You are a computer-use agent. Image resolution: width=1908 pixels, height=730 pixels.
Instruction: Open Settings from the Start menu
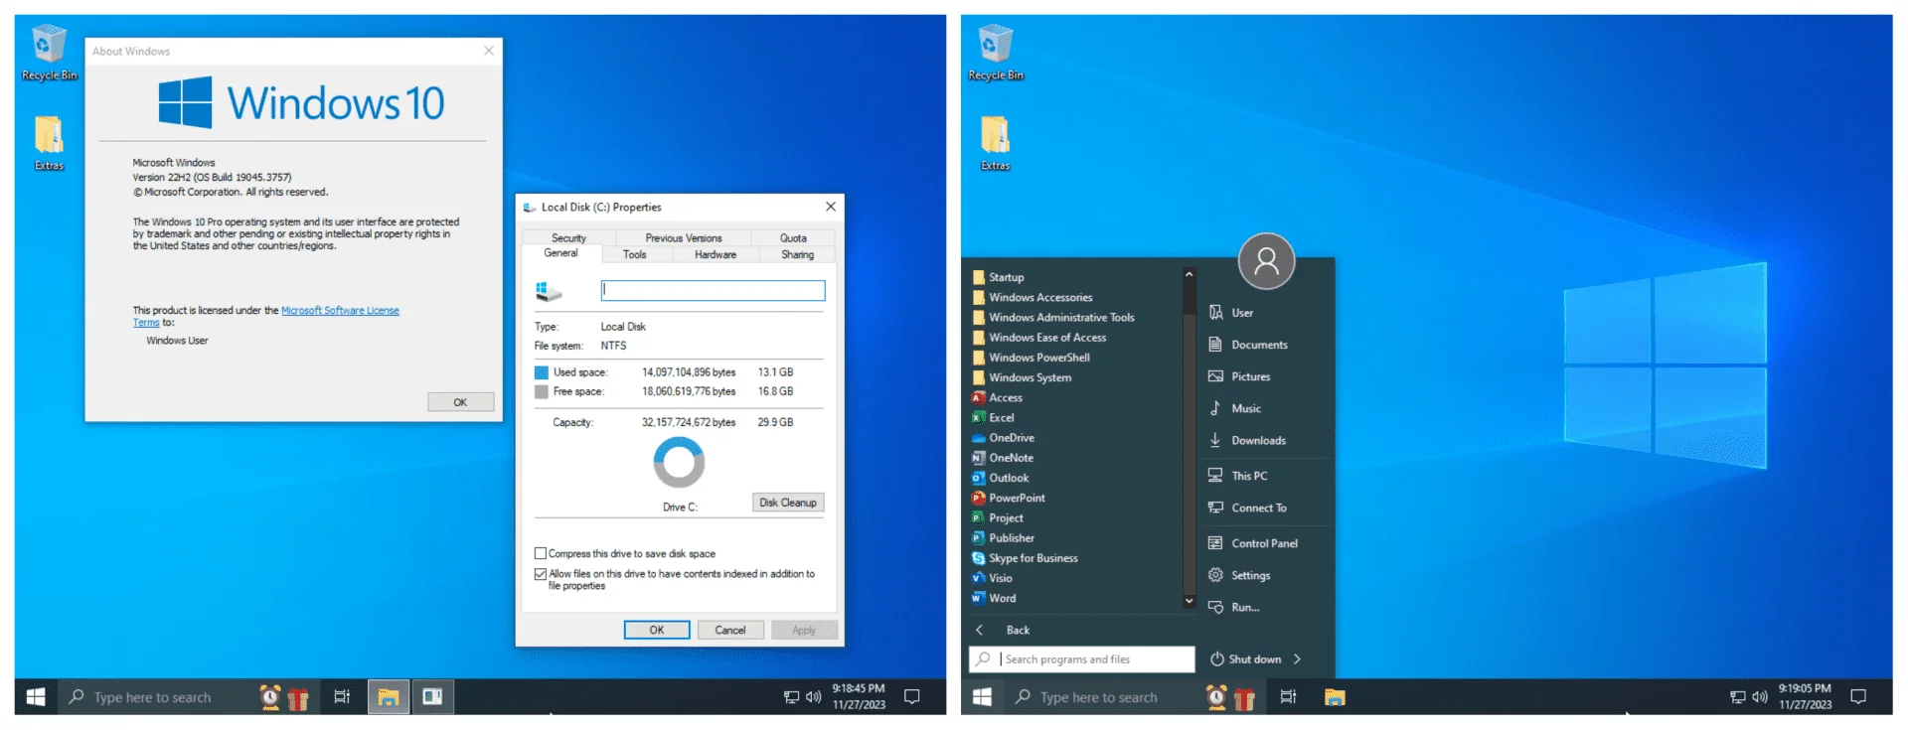(1239, 575)
